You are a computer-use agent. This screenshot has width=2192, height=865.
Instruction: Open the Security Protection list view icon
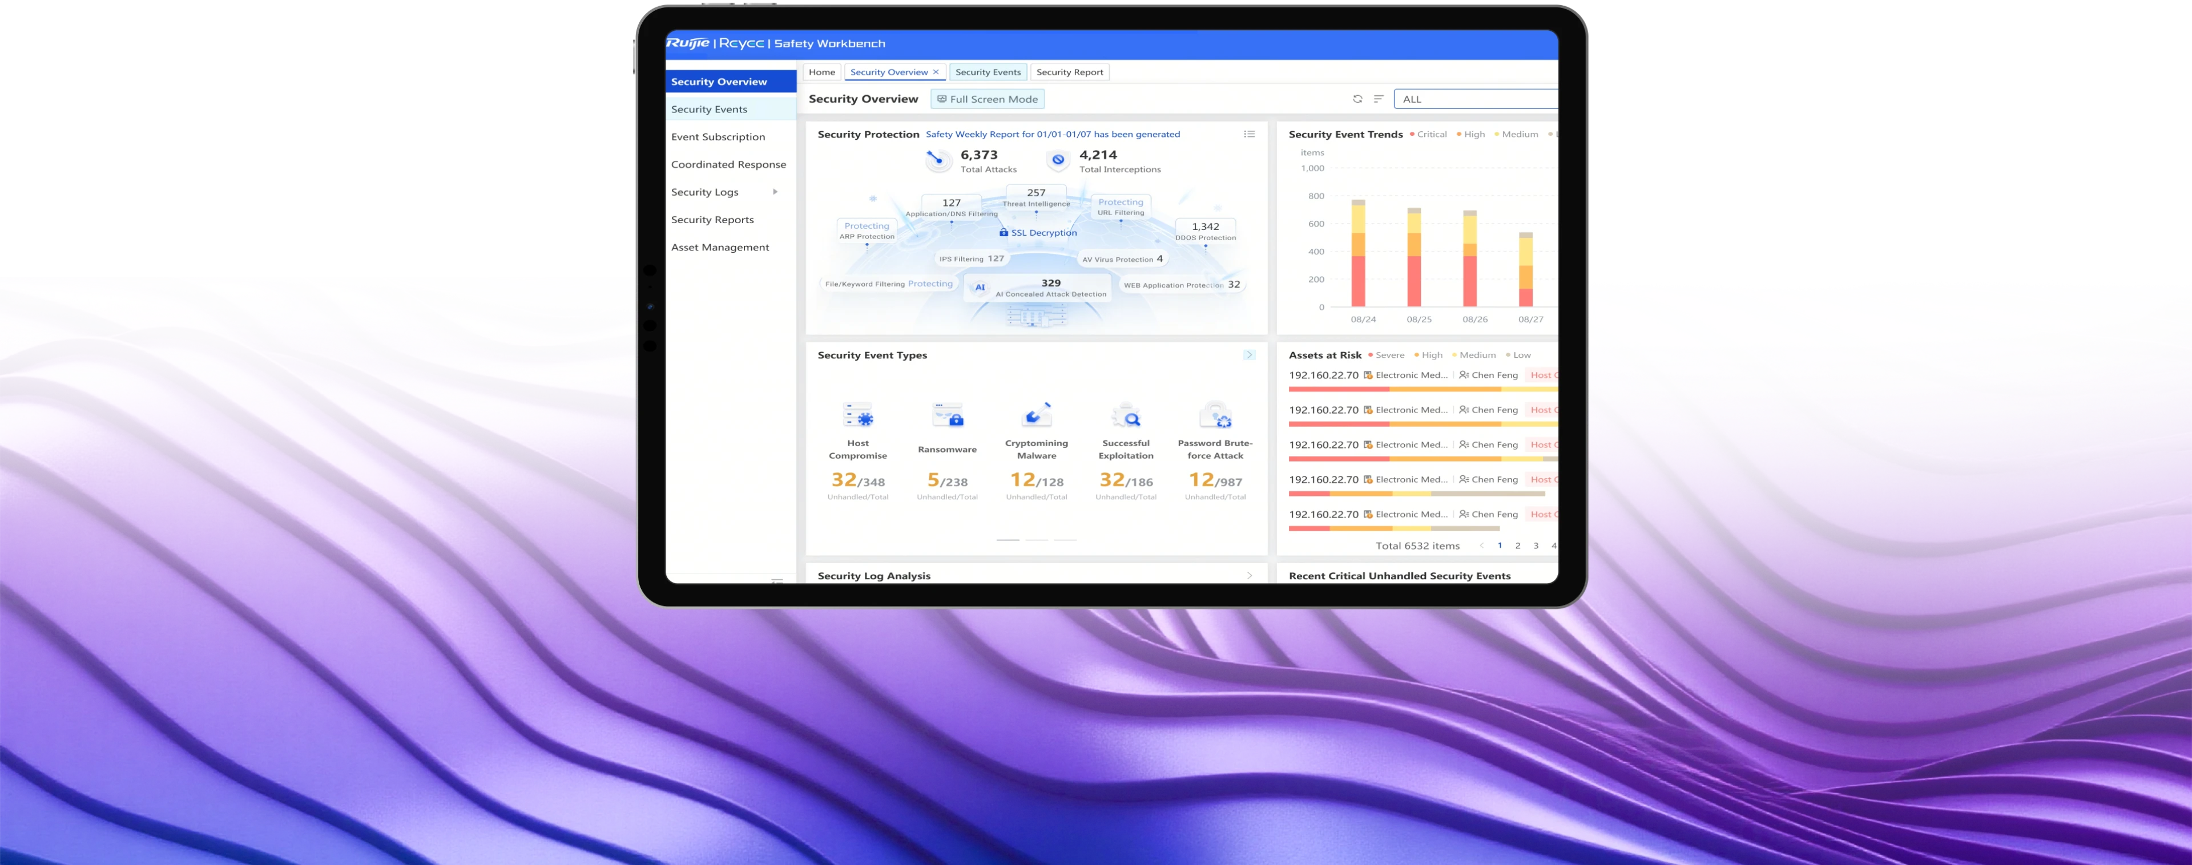1249,135
